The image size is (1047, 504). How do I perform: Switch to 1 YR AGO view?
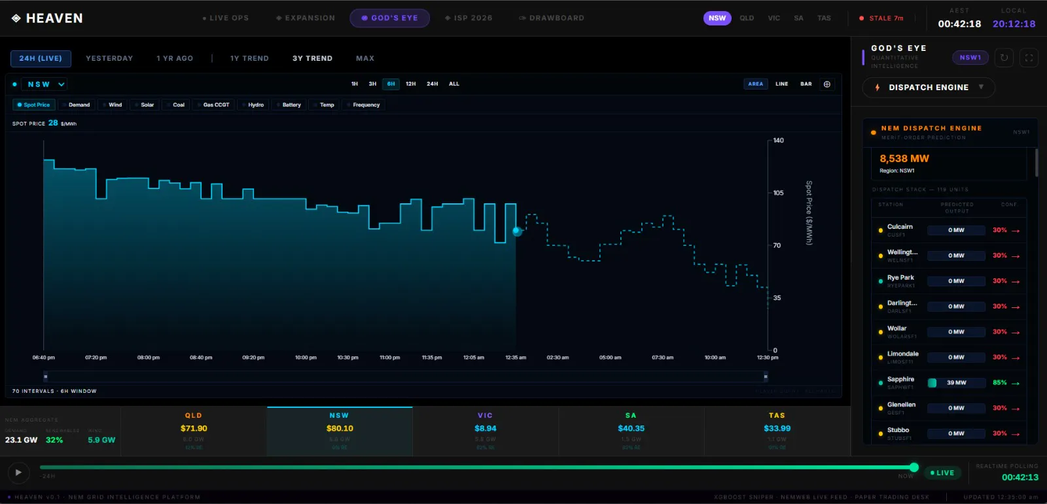(175, 59)
